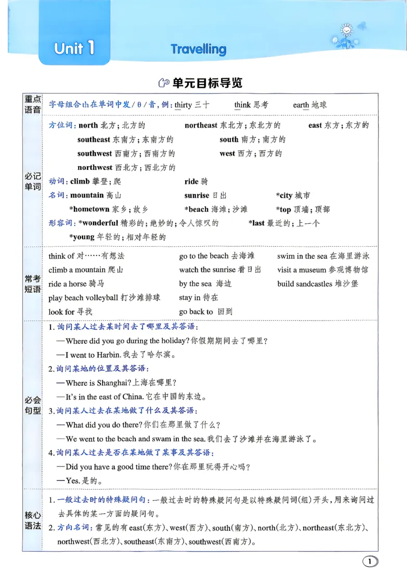This screenshot has height=587, width=416.
Task: Click the noun *beach 海滩
Action: click(x=216, y=209)
